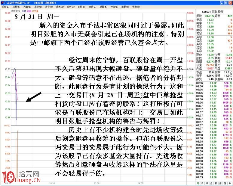This screenshot has width=233, height=186.
Task: Open the 分析 menu
Action: pos(71,7)
